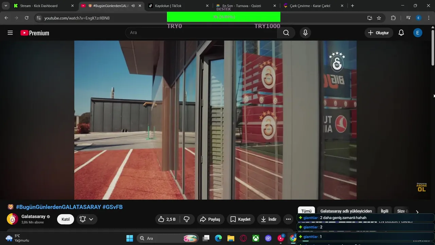Open Galatasaray channel avatar

13,219
